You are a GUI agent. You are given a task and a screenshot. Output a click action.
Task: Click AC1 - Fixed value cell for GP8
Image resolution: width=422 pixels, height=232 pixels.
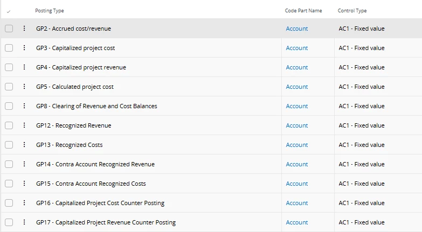[x=362, y=106]
